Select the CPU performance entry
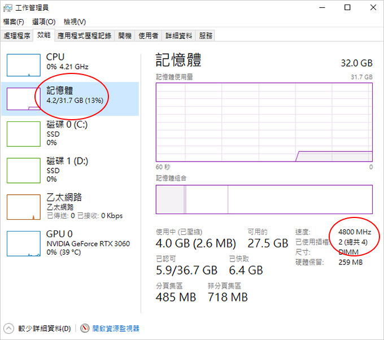384x340 pixels. [70, 65]
